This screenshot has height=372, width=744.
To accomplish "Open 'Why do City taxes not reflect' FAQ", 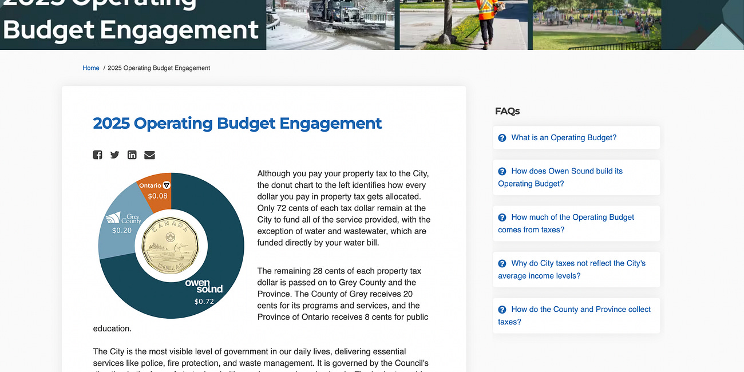I will (572, 270).
